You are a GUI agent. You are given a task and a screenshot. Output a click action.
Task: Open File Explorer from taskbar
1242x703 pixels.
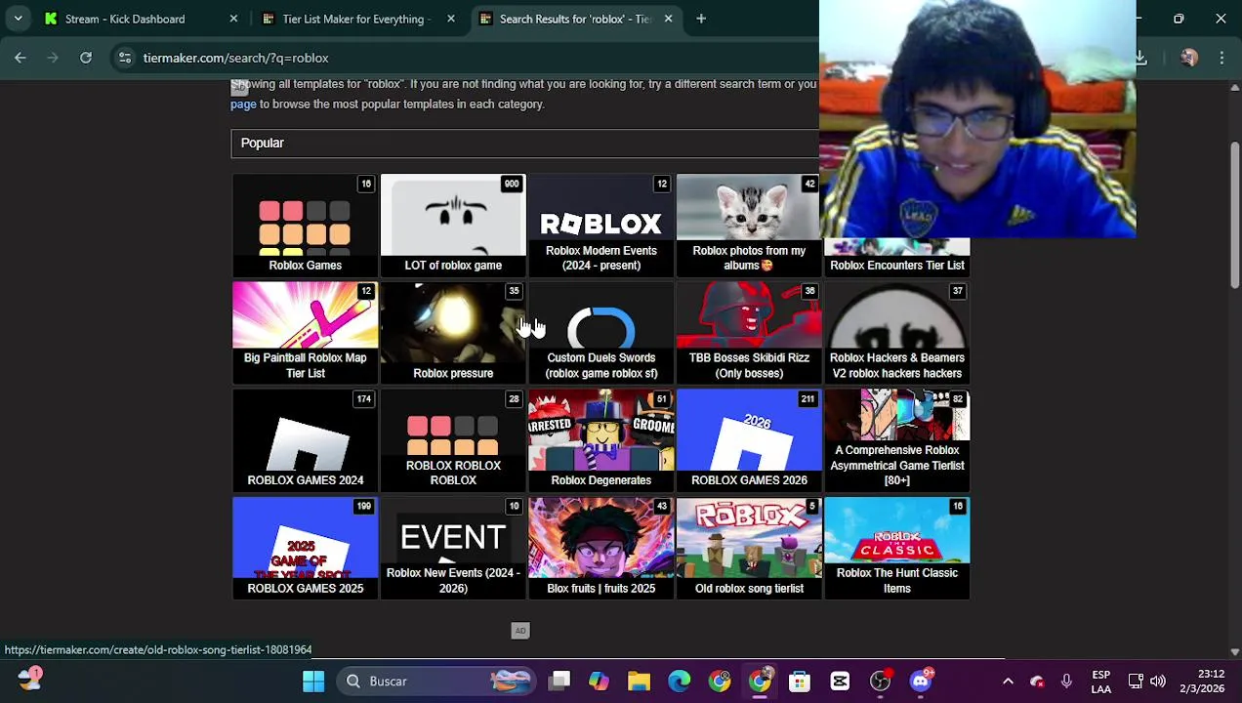pos(639,681)
